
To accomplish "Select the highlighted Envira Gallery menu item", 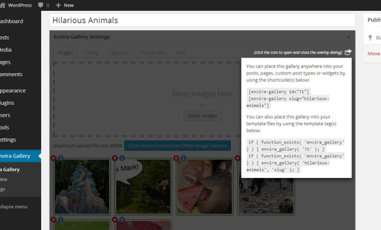I will [x=21, y=156].
